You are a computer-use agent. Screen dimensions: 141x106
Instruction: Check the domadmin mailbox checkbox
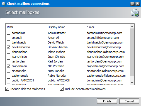[x=8, y=33]
